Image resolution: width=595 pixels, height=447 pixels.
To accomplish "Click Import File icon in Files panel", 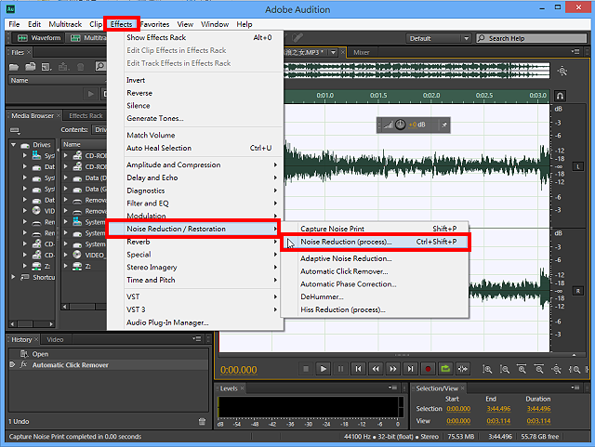I will coord(31,67).
